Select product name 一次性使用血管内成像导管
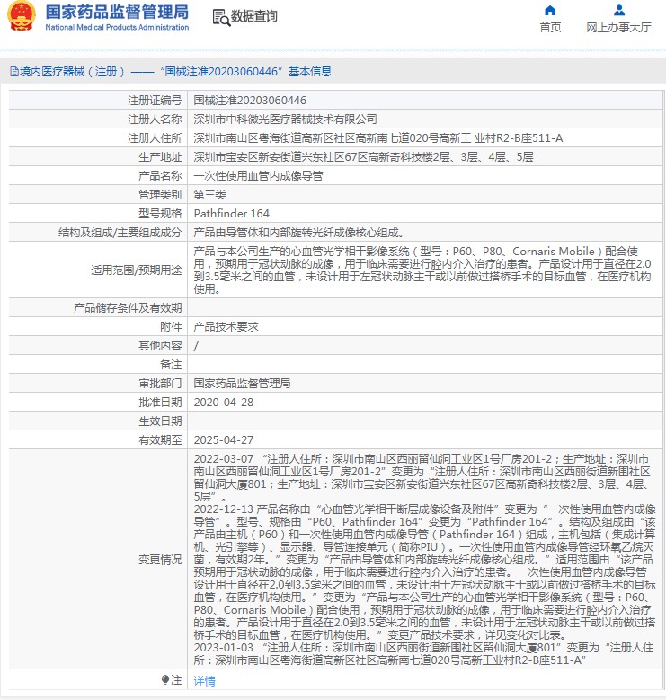This screenshot has height=700, width=666. coord(258,176)
